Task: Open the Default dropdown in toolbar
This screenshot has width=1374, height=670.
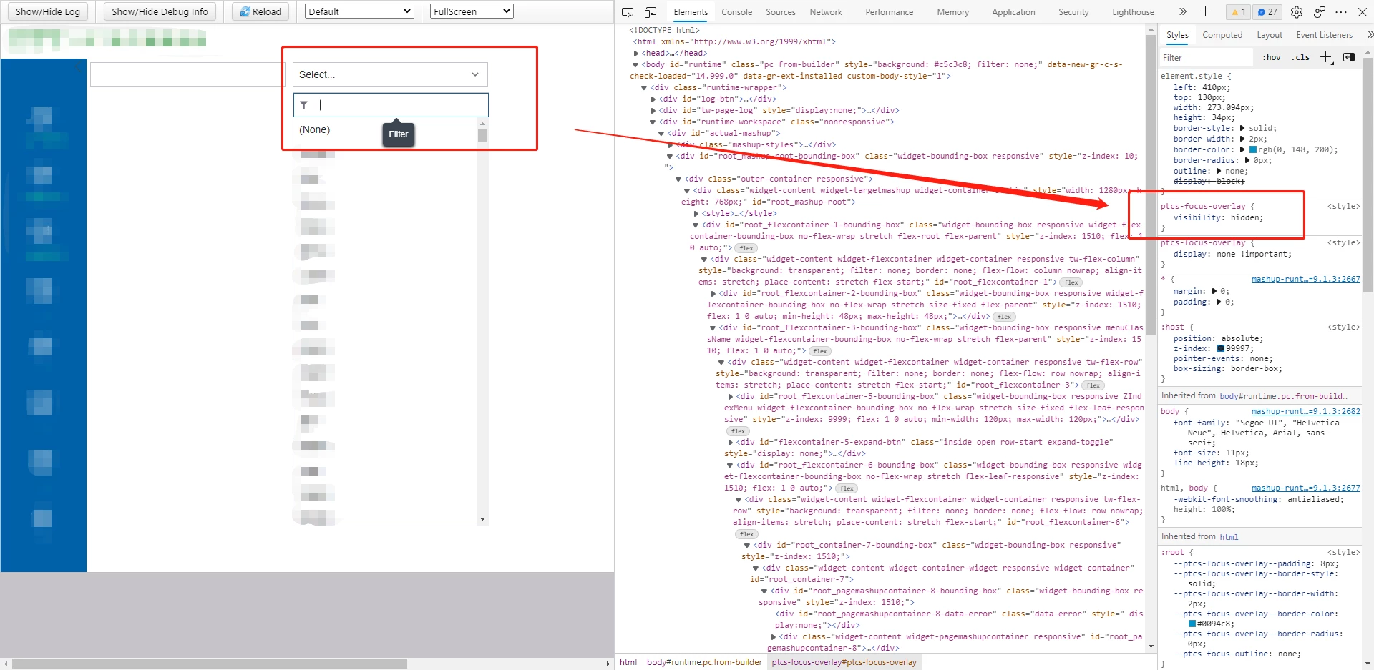Action: (x=359, y=11)
